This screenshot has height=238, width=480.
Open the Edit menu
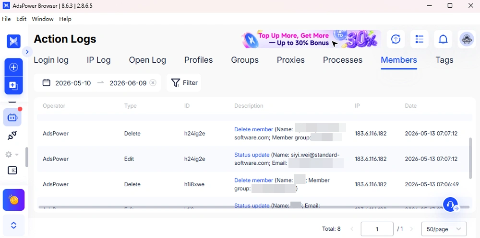(22, 19)
